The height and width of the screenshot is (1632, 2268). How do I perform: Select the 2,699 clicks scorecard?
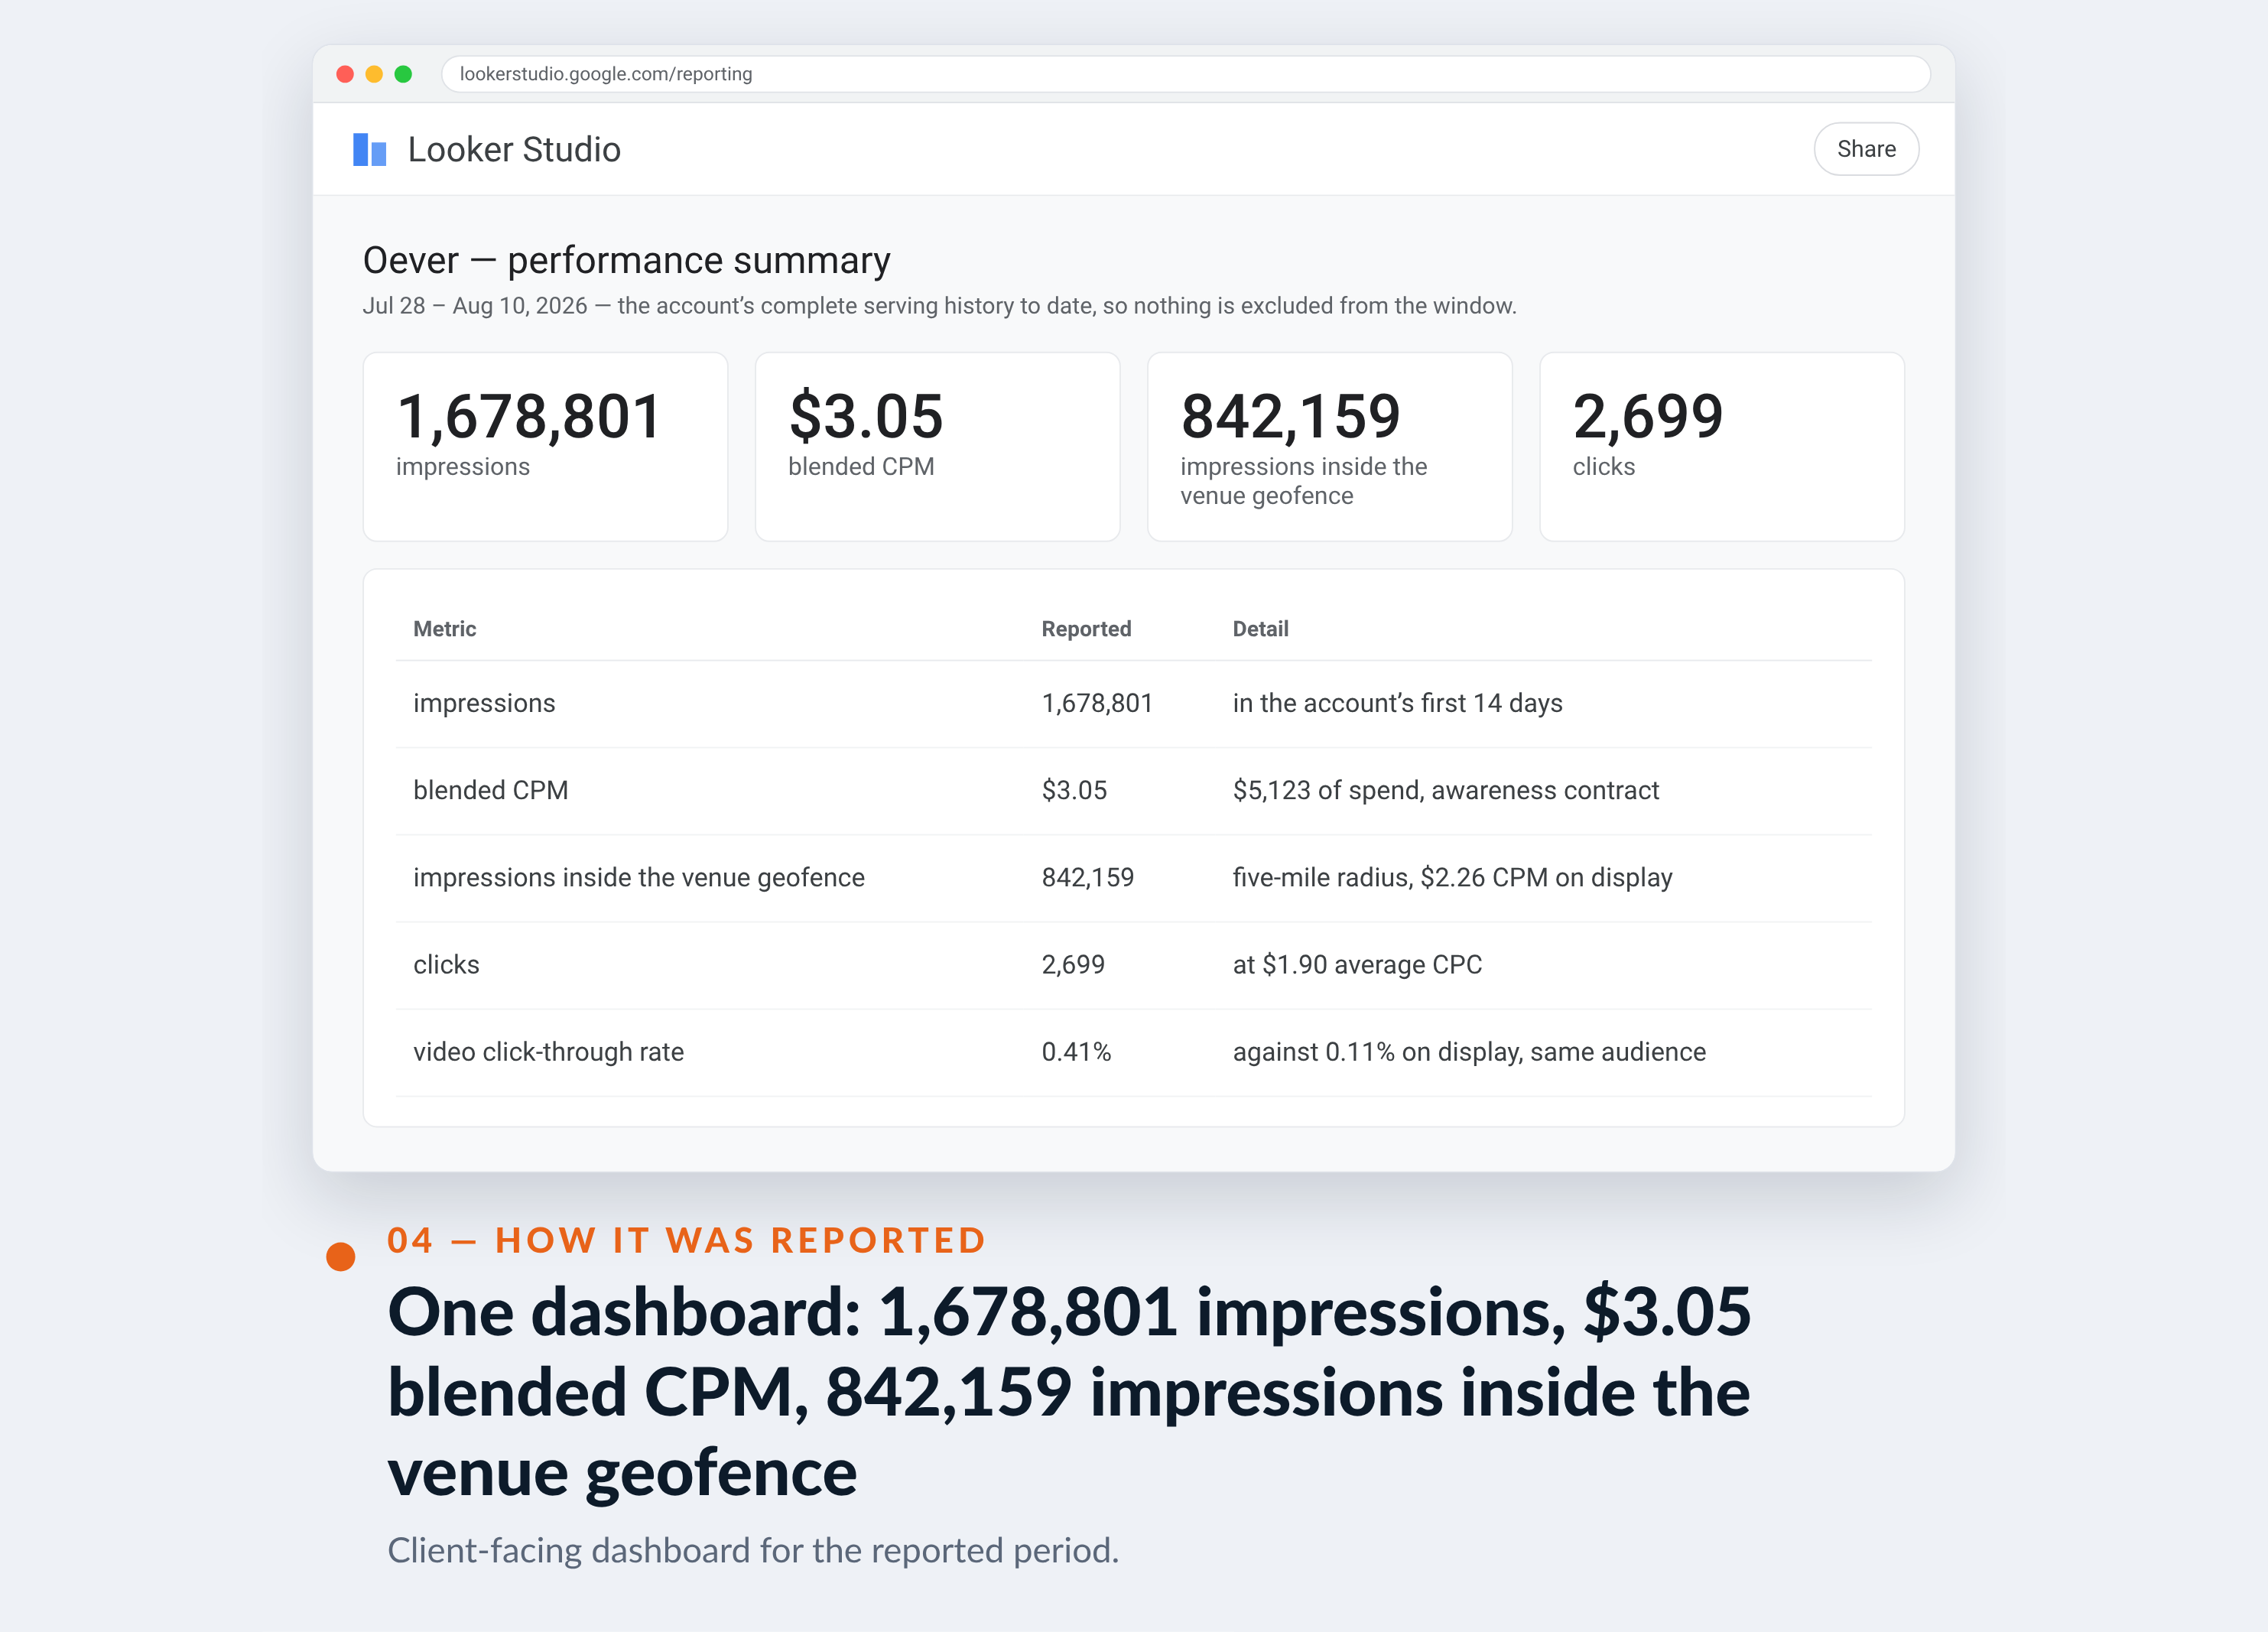[1721, 446]
